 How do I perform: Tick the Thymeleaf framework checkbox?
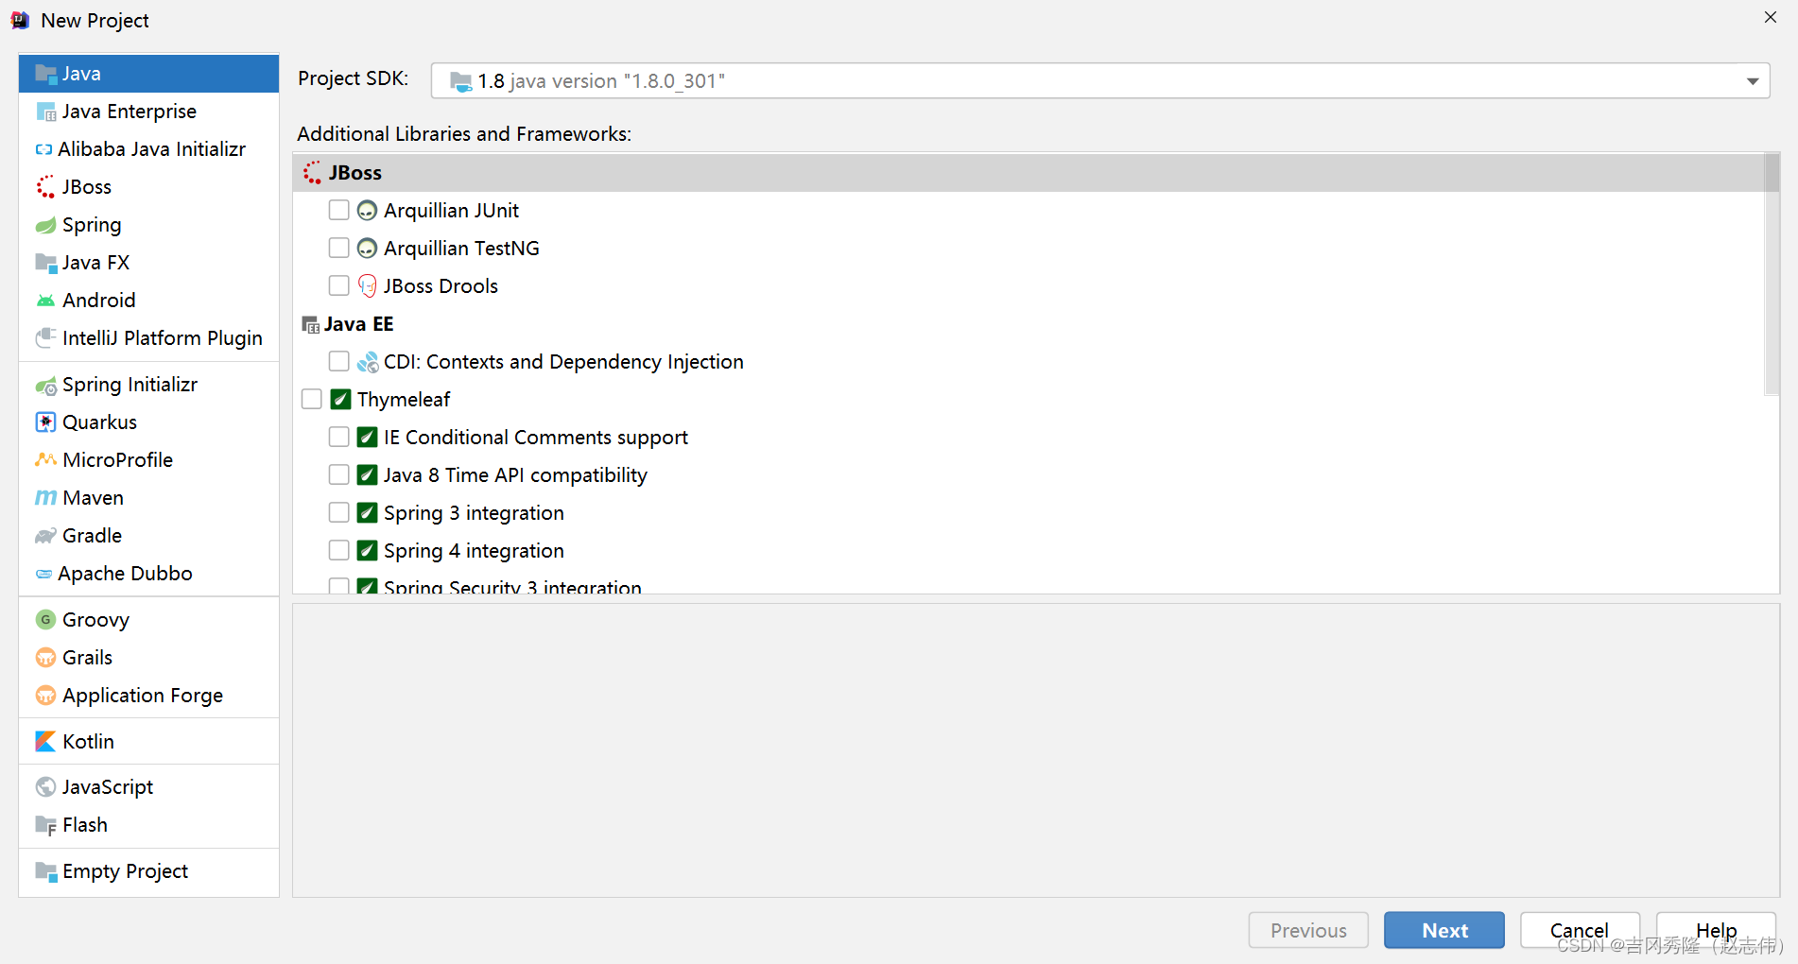312,399
